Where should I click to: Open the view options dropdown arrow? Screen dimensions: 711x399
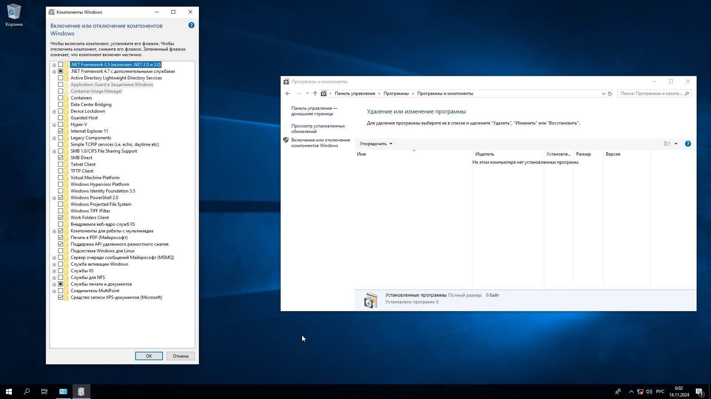(676, 144)
